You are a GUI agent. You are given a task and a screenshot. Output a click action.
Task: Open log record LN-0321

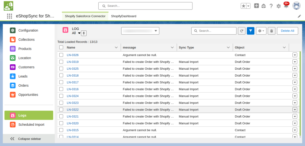73,117
